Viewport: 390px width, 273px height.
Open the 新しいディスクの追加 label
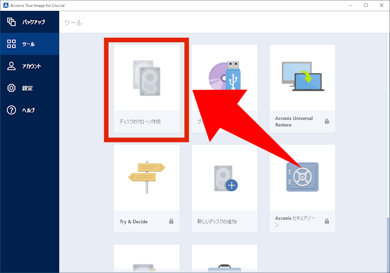click(216, 221)
